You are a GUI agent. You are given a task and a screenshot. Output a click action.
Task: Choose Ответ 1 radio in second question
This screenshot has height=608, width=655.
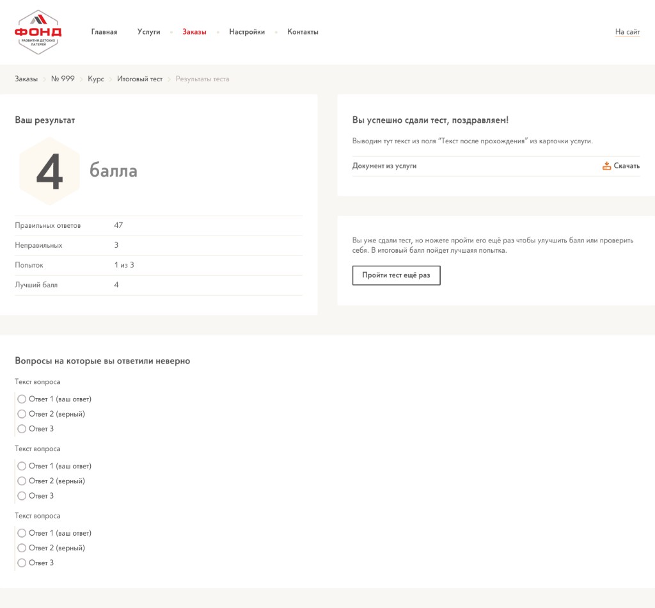point(22,466)
